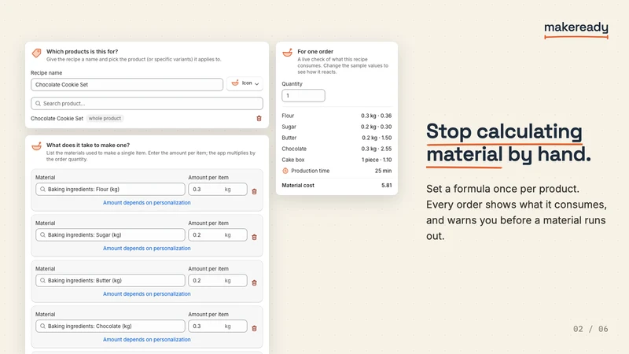Remove the Flour material row
Screen dimensions: 629x354
coord(254,192)
